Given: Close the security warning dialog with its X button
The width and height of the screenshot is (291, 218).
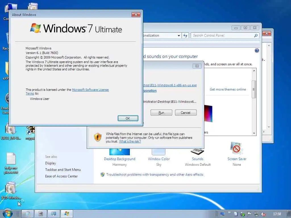Looking at the screenshot, I should (x=197, y=66).
